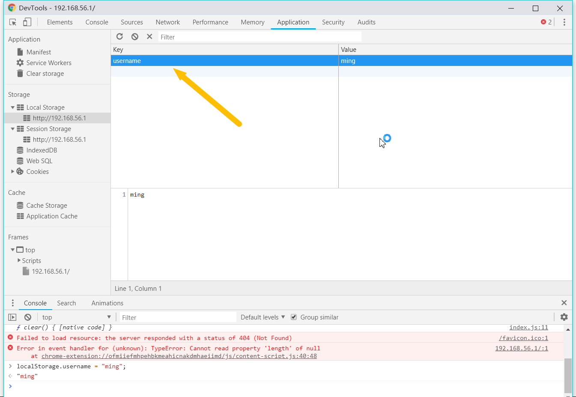Collapse the Session Storage tree node

coord(12,128)
